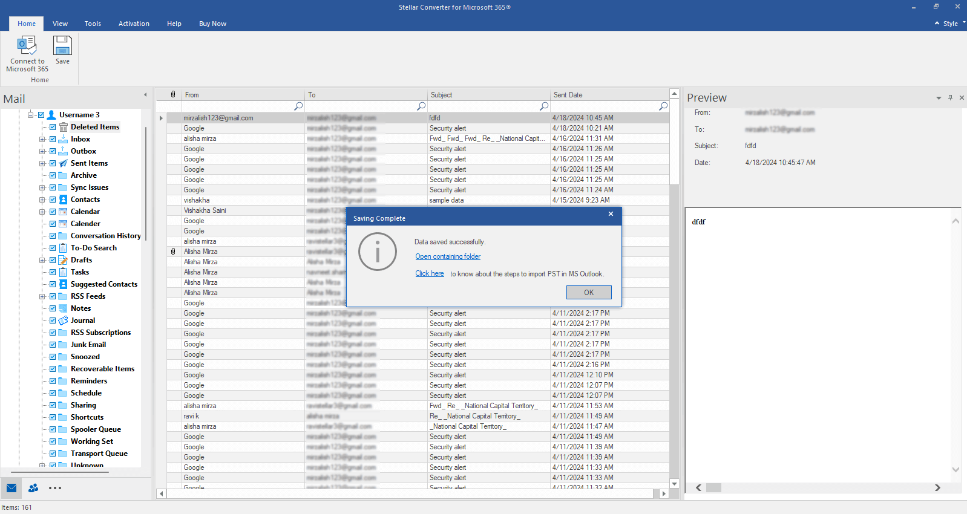The width and height of the screenshot is (967, 514).
Task: Switch to the Home tab
Action: (x=27, y=24)
